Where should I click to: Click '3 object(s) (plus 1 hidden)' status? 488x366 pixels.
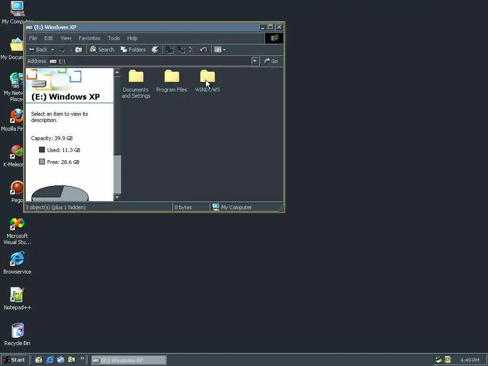(55, 207)
